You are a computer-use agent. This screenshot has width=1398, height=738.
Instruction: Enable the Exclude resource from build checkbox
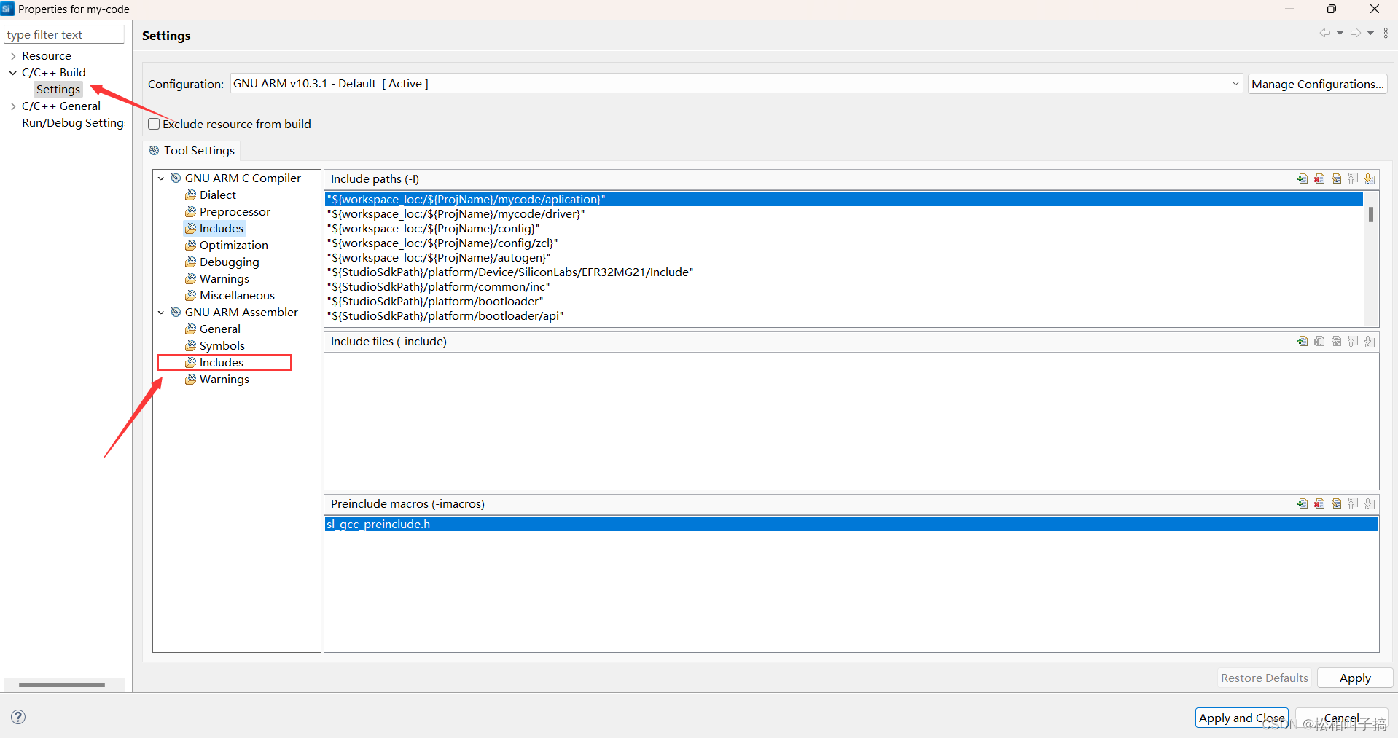click(x=154, y=123)
